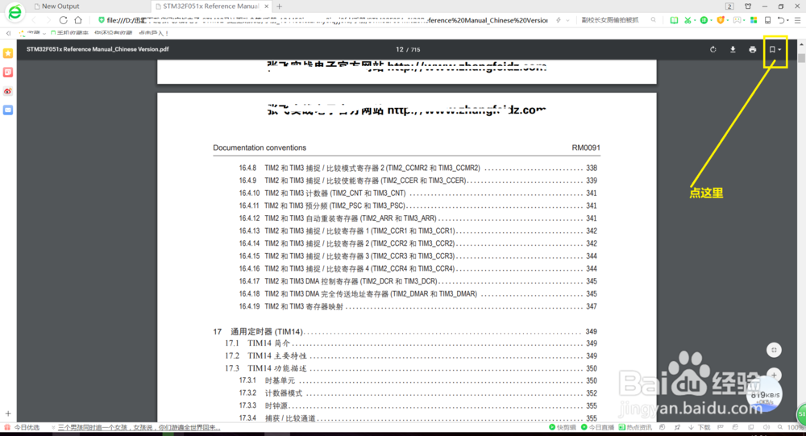The width and height of the screenshot is (806, 436).
Task: Click the current page number field
Action: click(x=400, y=49)
